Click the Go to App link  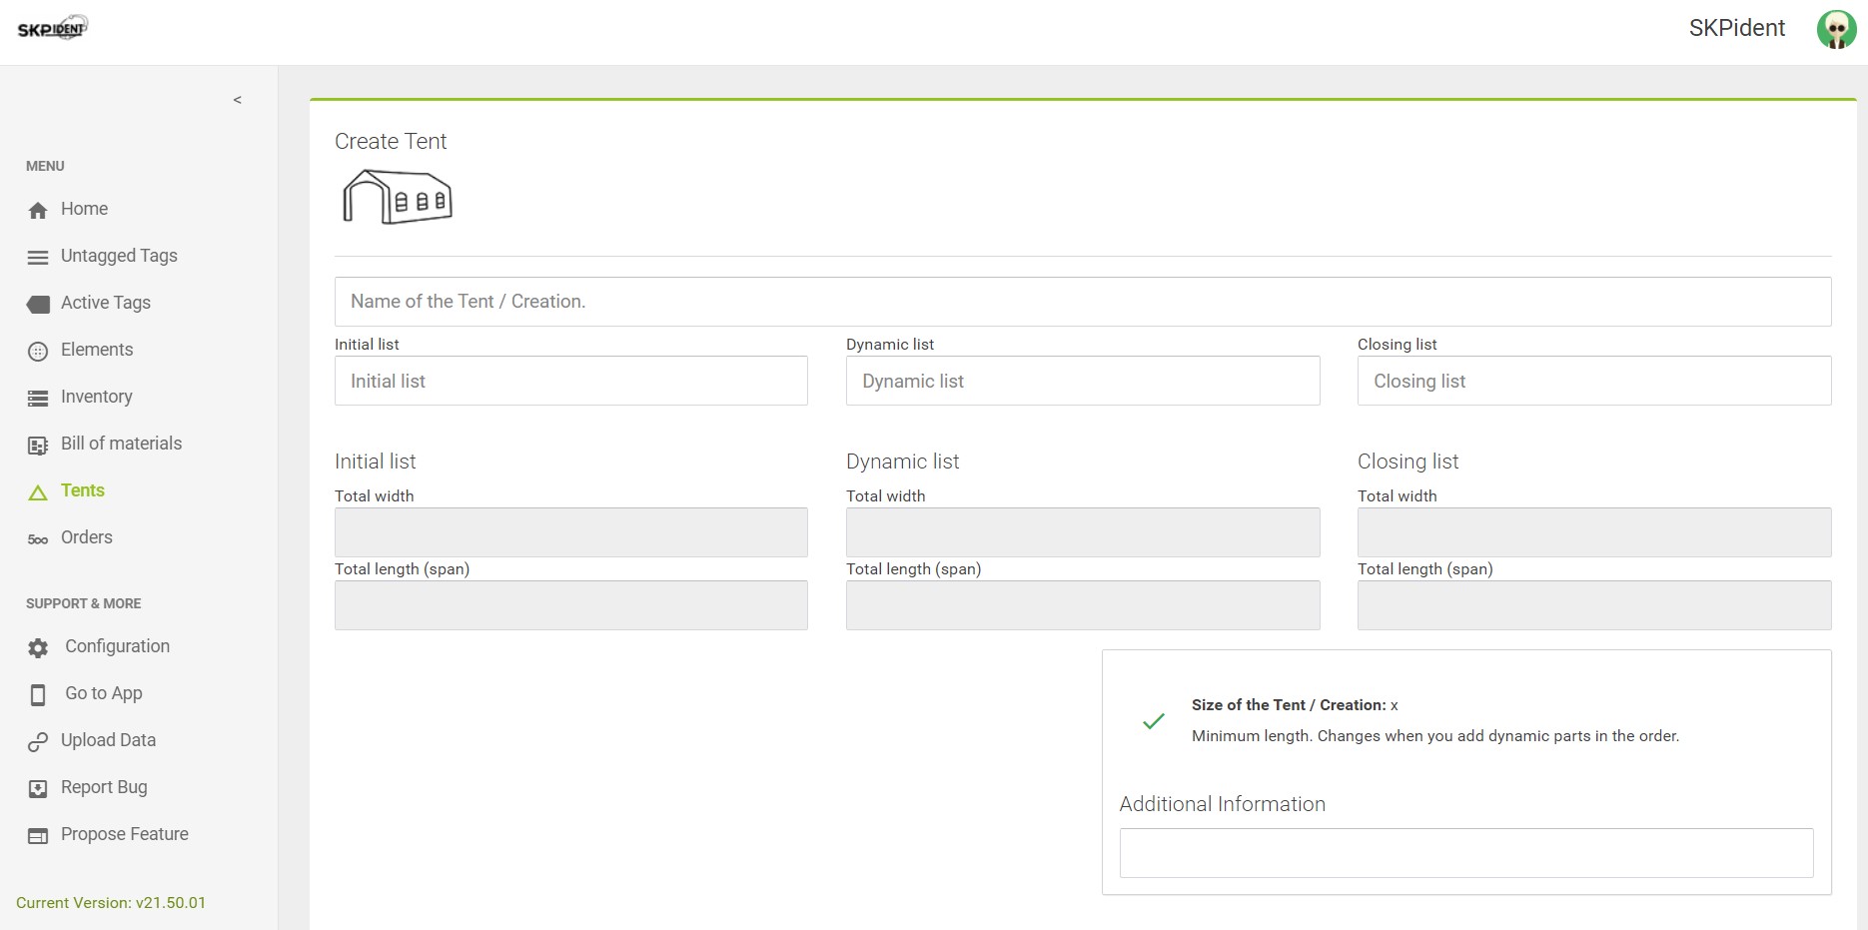(103, 693)
